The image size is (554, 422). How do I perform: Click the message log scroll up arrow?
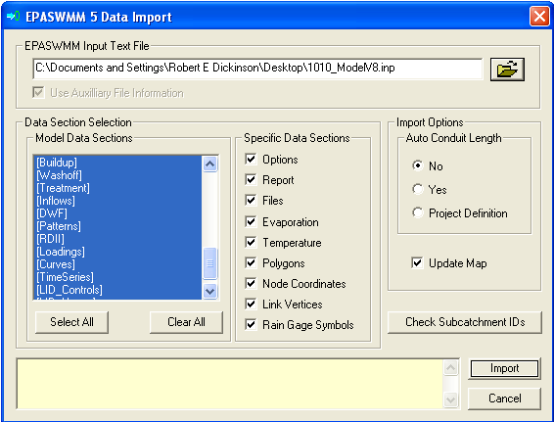[x=450, y=368]
